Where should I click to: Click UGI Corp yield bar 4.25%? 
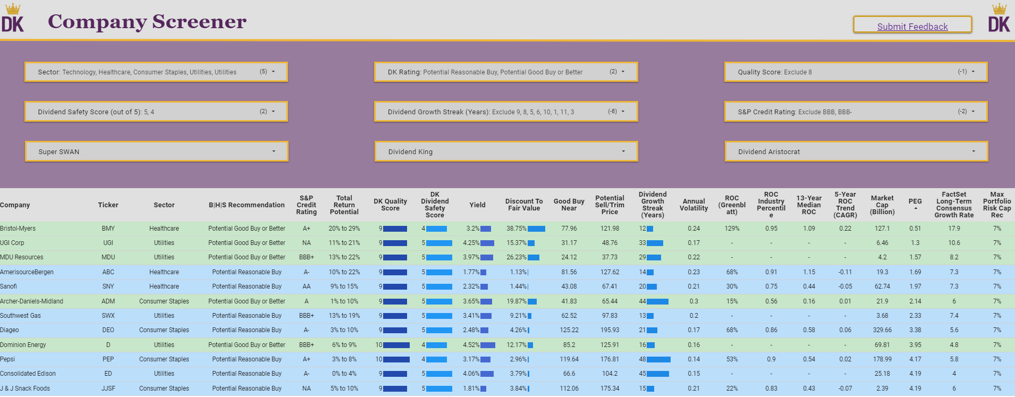[487, 243]
